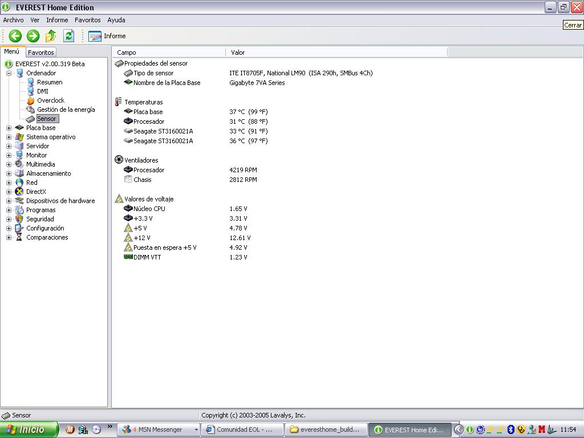584x438 pixels.
Task: Click the green Back arrow toolbar button
Action: point(15,36)
